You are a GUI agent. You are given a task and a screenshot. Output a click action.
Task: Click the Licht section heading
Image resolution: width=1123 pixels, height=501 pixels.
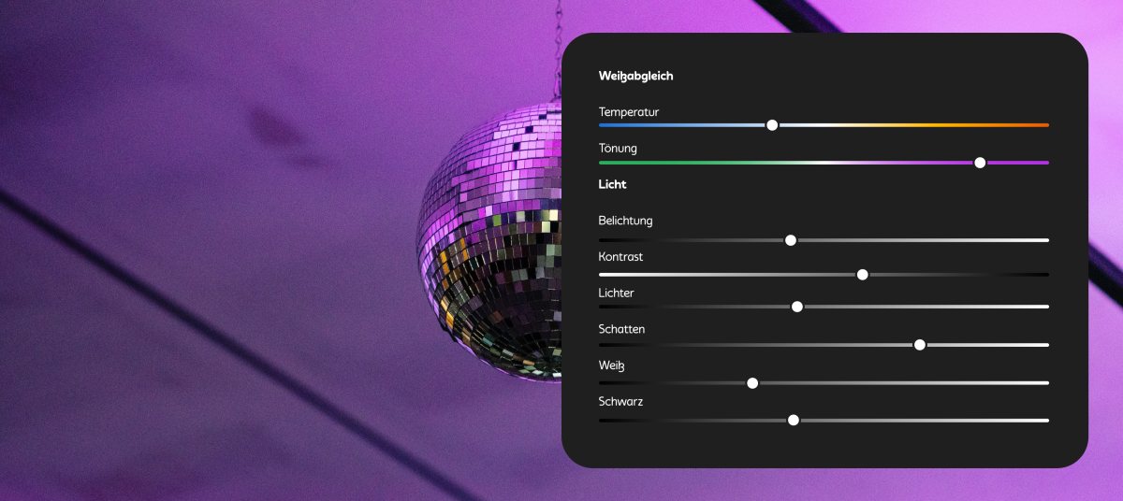tap(613, 184)
